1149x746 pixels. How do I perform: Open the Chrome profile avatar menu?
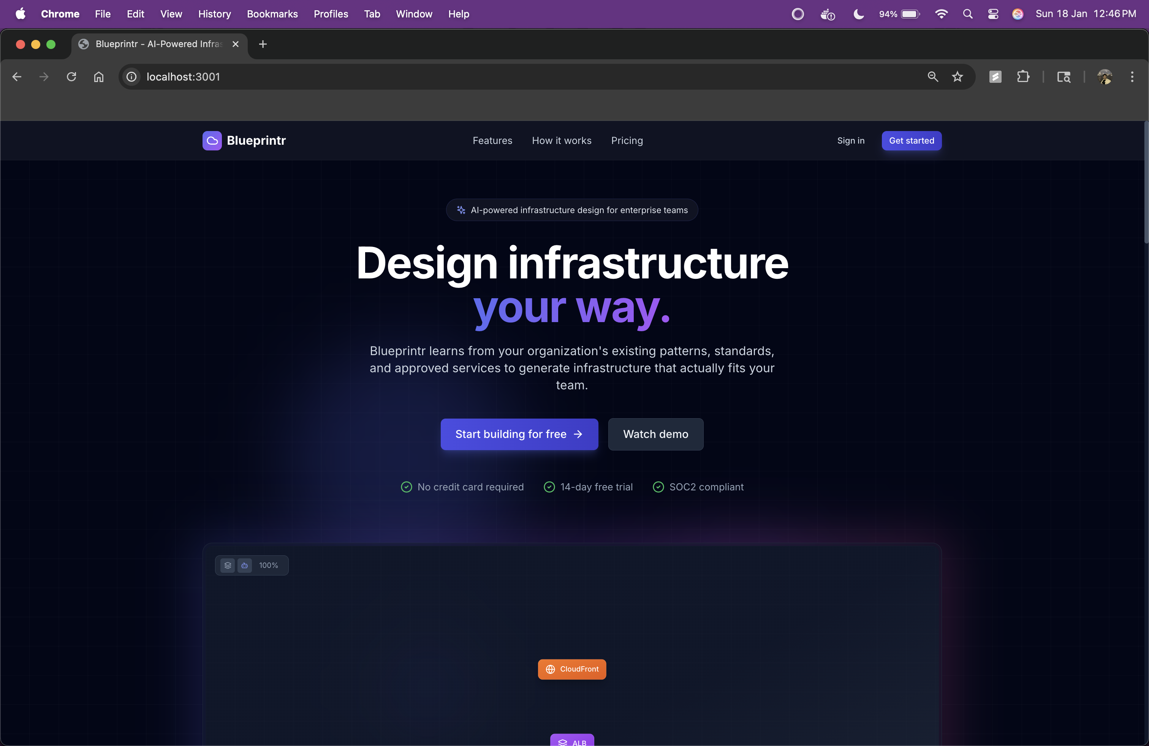(1105, 77)
